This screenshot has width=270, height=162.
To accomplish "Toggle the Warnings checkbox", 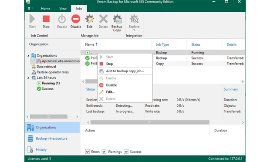I will [104, 152].
